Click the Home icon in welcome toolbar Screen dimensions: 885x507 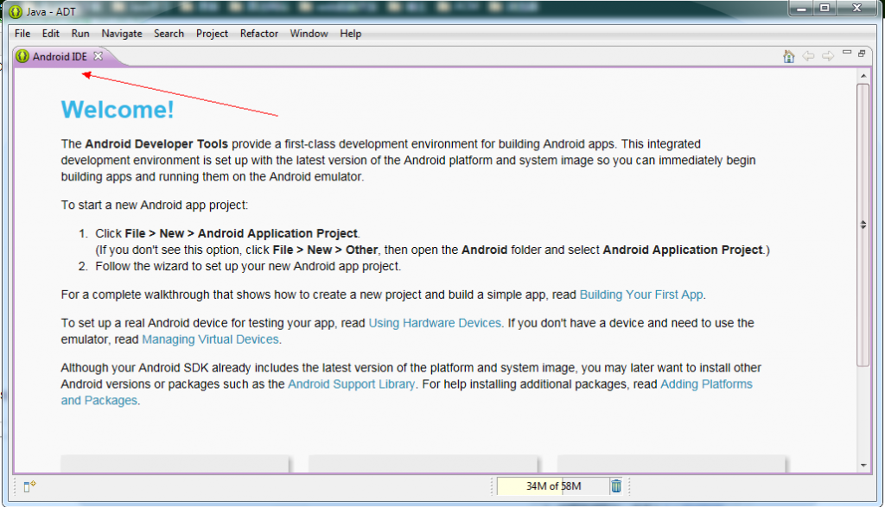(x=788, y=56)
